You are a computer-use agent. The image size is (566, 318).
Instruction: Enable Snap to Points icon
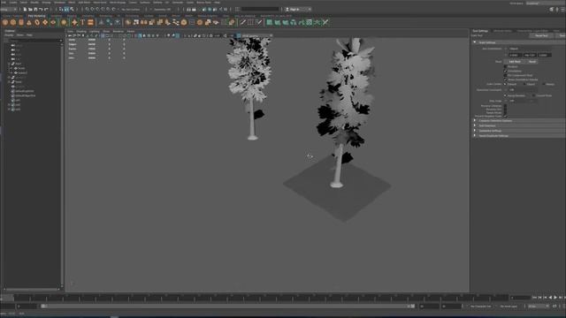(98, 10)
